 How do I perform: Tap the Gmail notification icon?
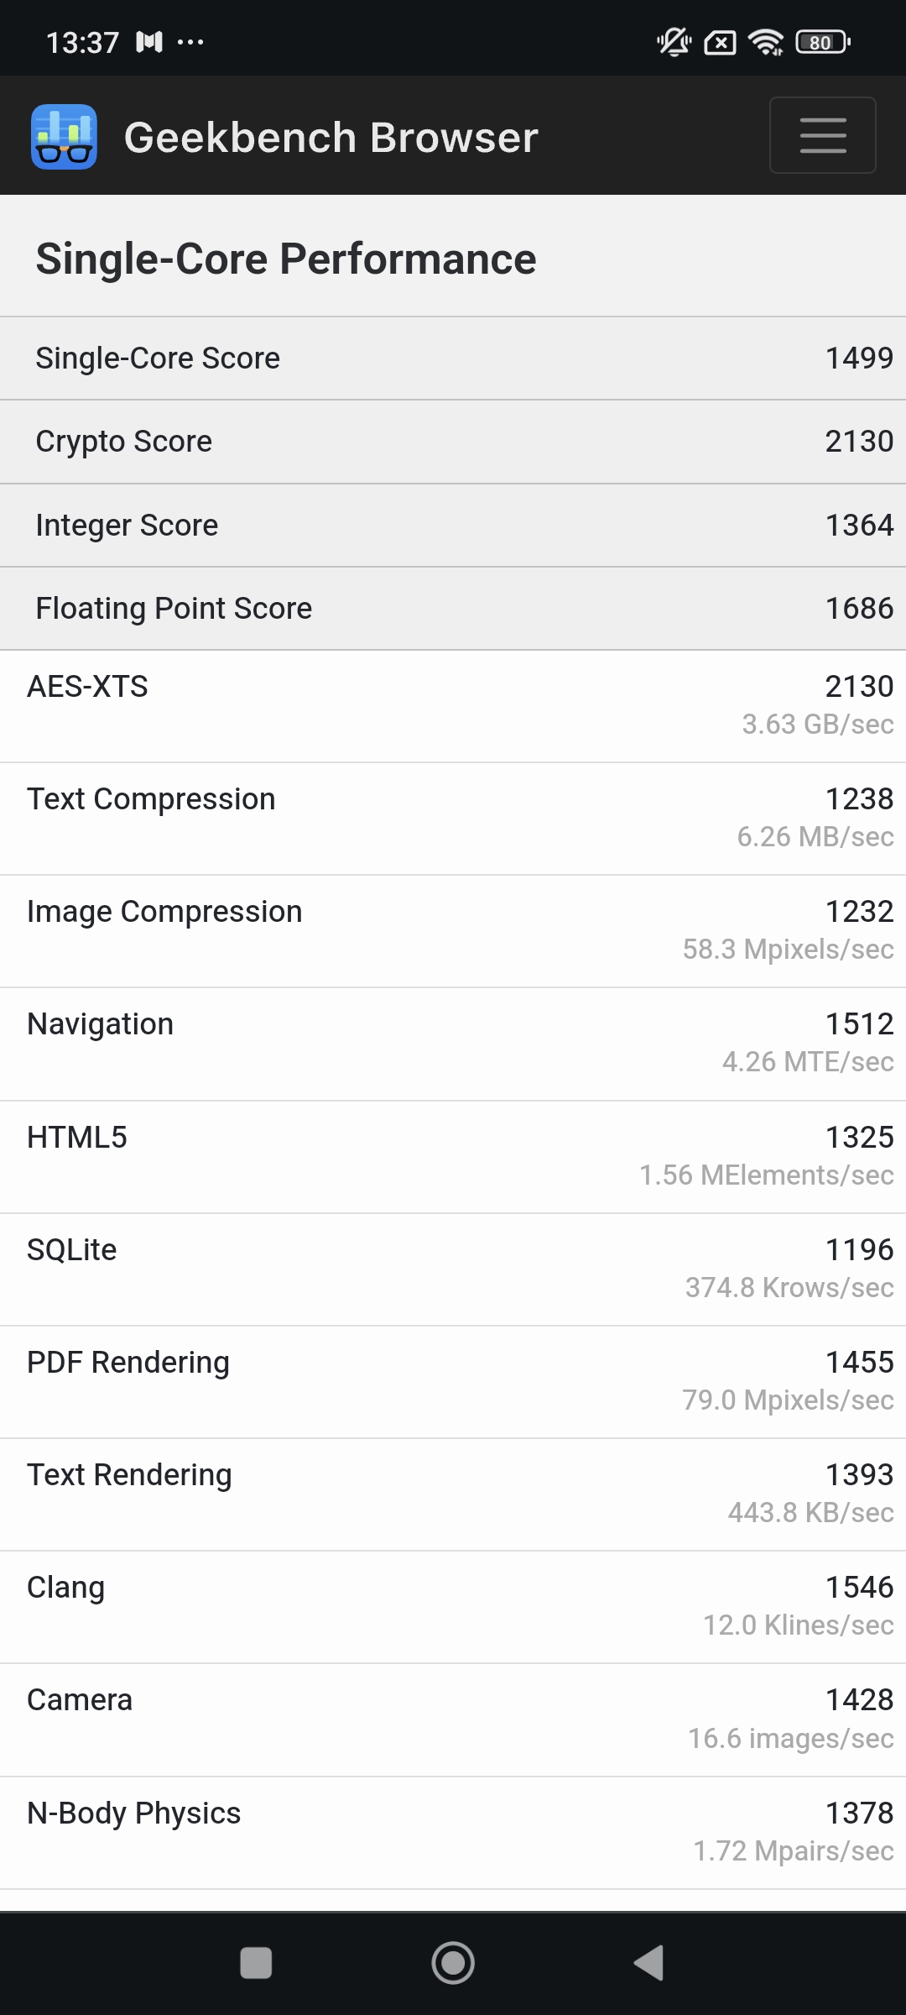click(149, 42)
